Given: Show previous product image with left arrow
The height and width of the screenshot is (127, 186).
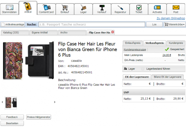Looking at the screenshot, I should (2, 102).
